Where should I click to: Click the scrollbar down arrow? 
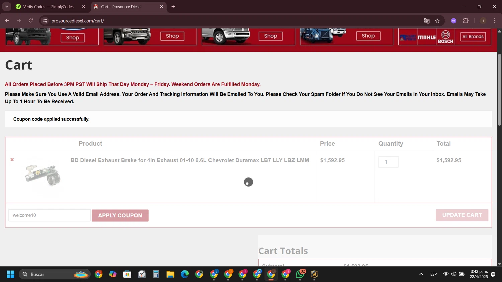point(499,264)
